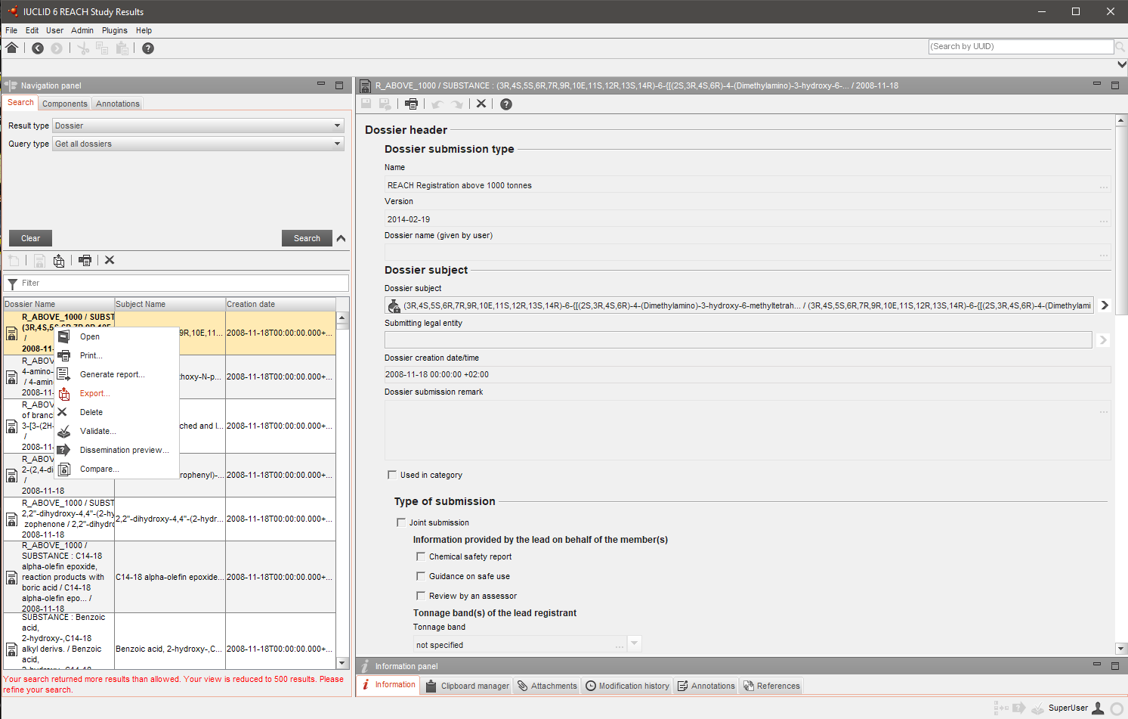Maximize the dossier editor panel
This screenshot has width=1128, height=719.
1115,85
